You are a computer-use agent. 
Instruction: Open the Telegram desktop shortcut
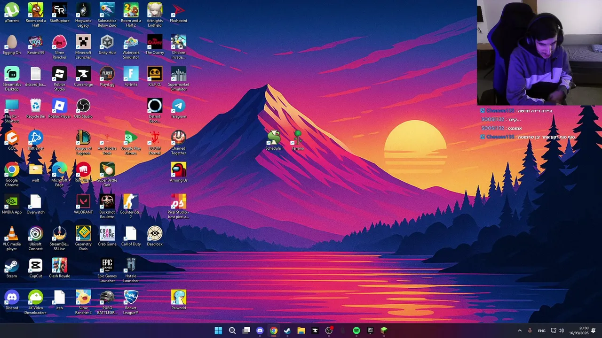pos(179,109)
